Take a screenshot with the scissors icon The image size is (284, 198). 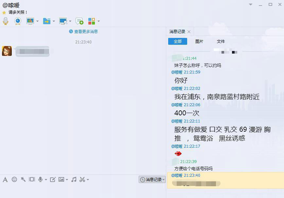pos(82,179)
